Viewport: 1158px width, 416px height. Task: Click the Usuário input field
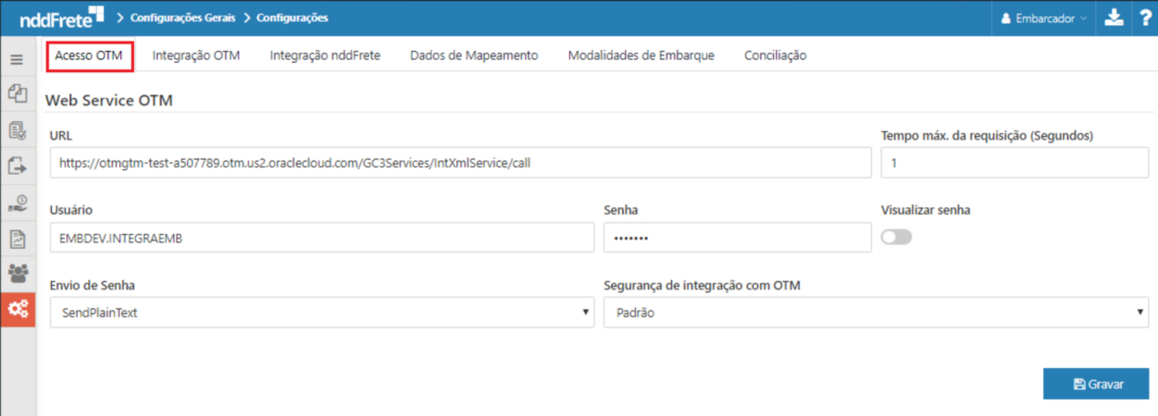[x=322, y=238]
